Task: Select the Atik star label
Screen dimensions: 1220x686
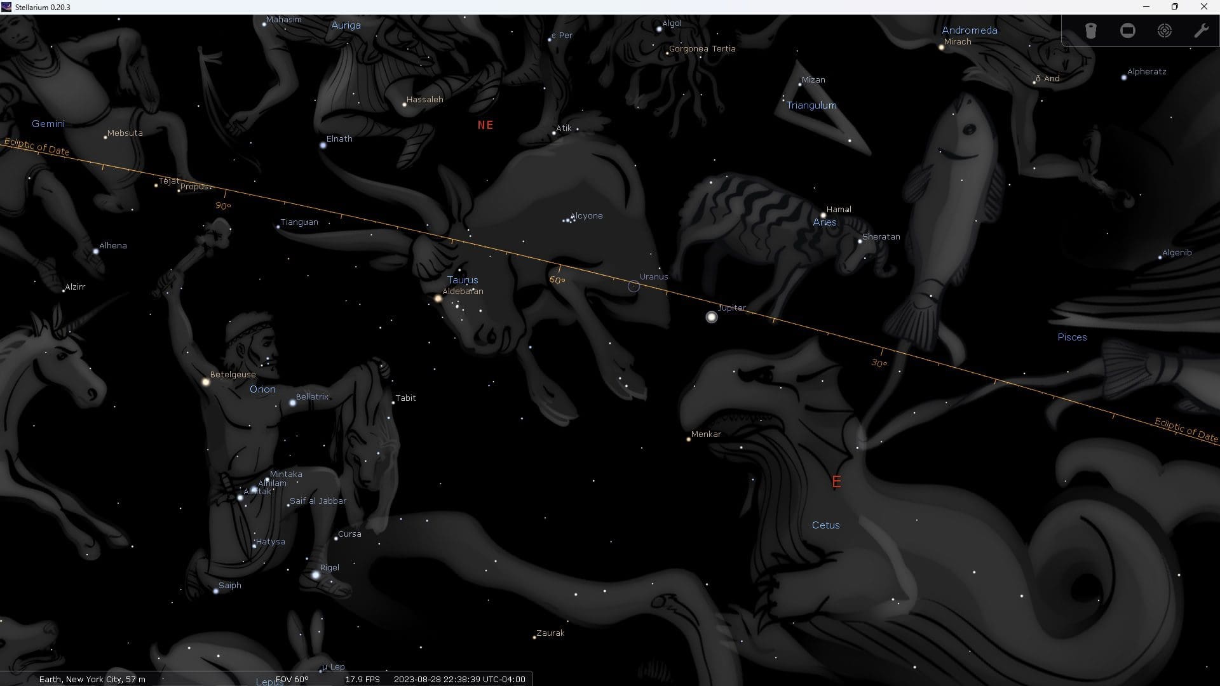Action: click(x=564, y=128)
